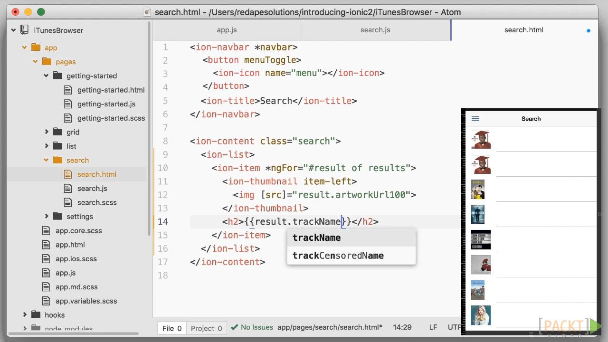Collapse the search folder chevron
Screen dimensions: 608x342
coord(46,160)
